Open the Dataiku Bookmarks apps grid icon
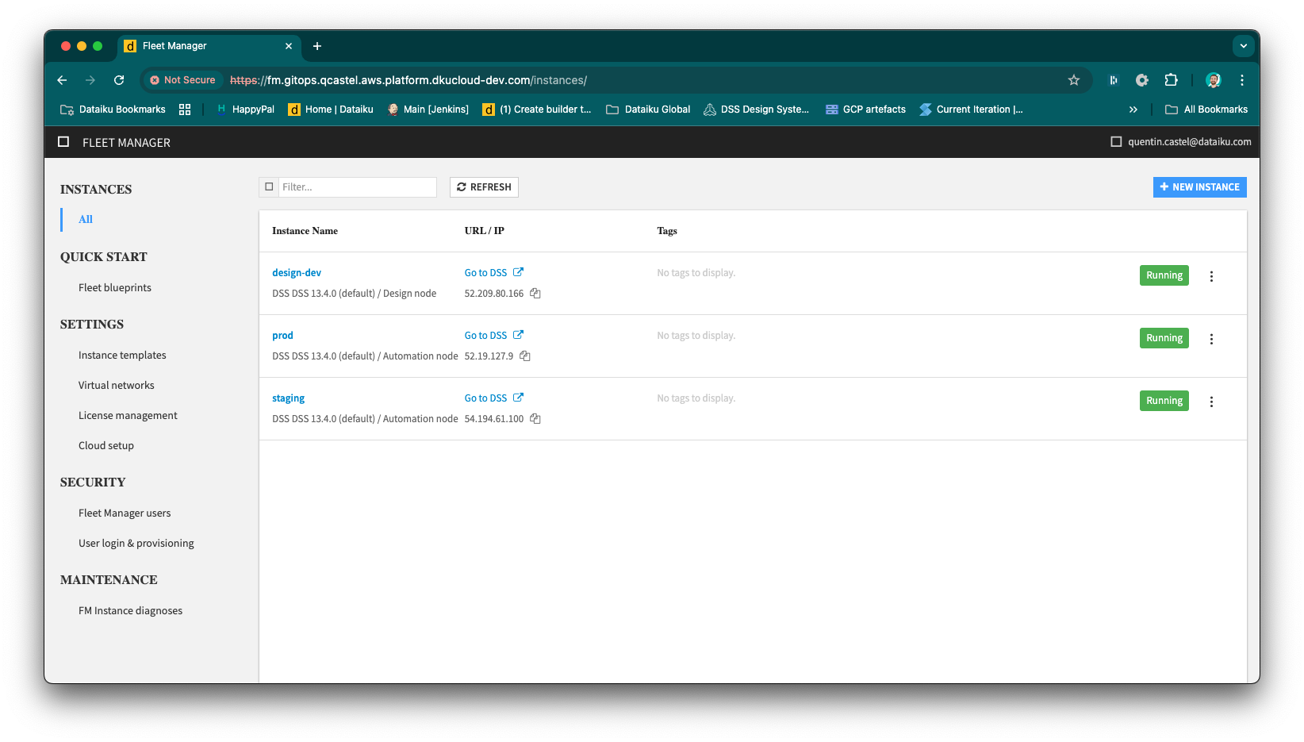 point(185,109)
